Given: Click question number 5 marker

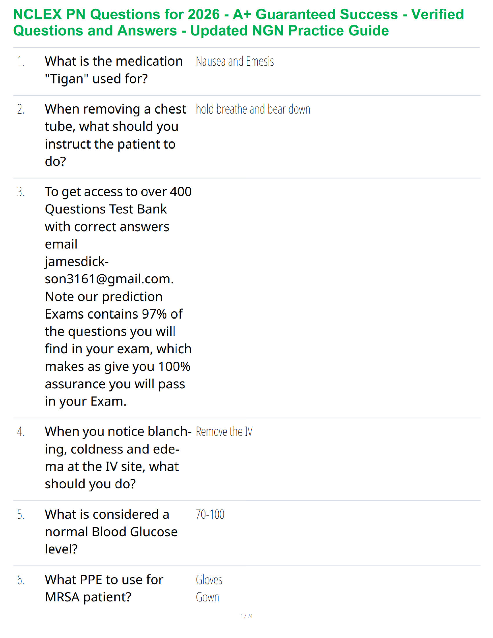Looking at the screenshot, I should (x=21, y=515).
